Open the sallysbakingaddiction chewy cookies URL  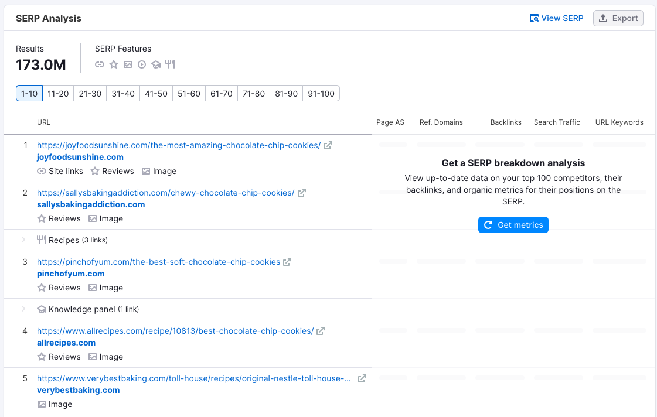click(x=165, y=193)
